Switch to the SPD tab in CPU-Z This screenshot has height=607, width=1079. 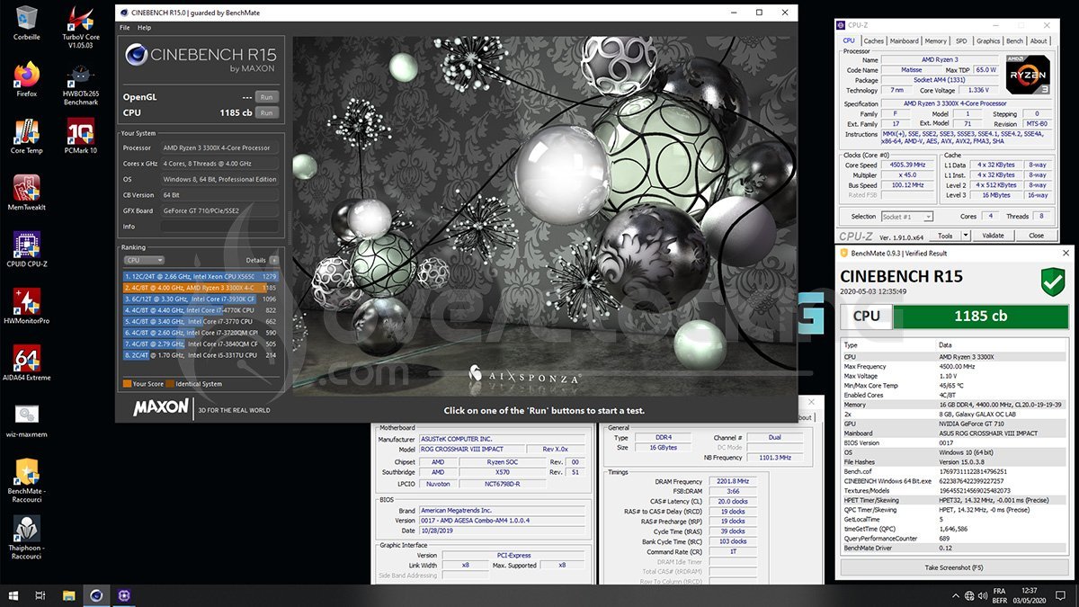[961, 40]
